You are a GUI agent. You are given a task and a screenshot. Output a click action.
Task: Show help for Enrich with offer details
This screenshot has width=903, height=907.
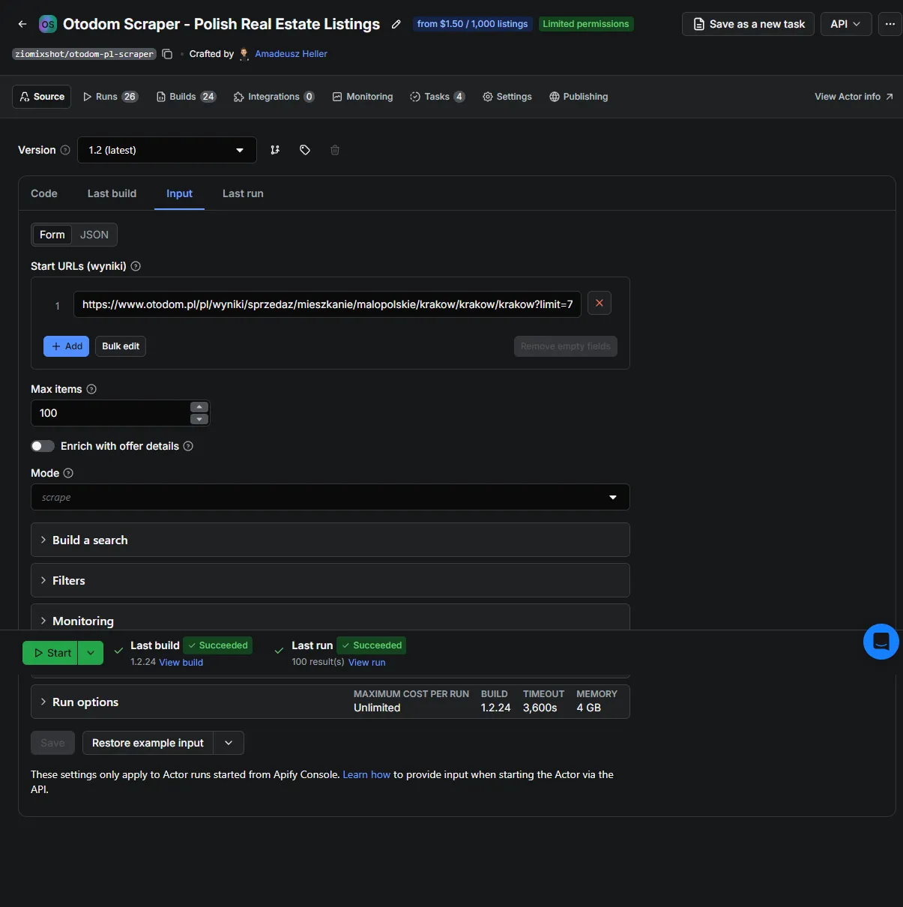(x=188, y=446)
